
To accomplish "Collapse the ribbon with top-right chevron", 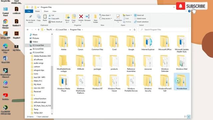I will (x=186, y=11).
